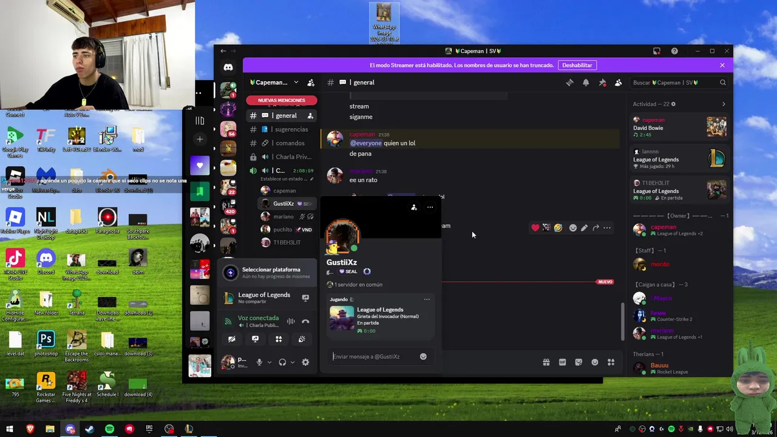The width and height of the screenshot is (777, 437).
Task: Stream League of Legends screen-share icon
Action: pos(305,298)
